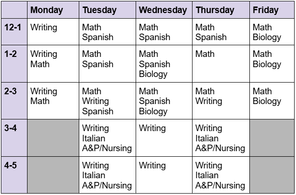Click Wednesday 4-5 Writing cell
Viewport: 296px width, 195px height.
pos(164,175)
